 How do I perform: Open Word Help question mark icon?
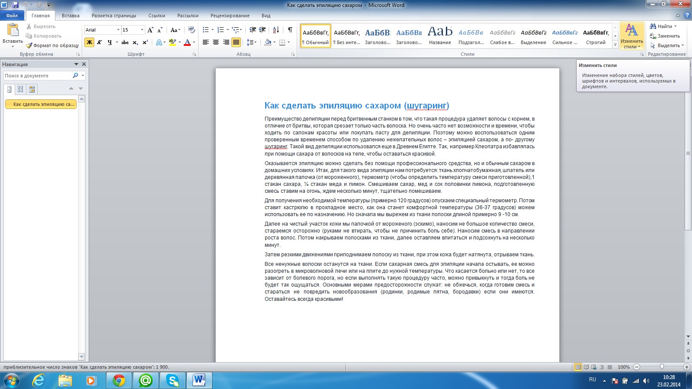click(686, 16)
